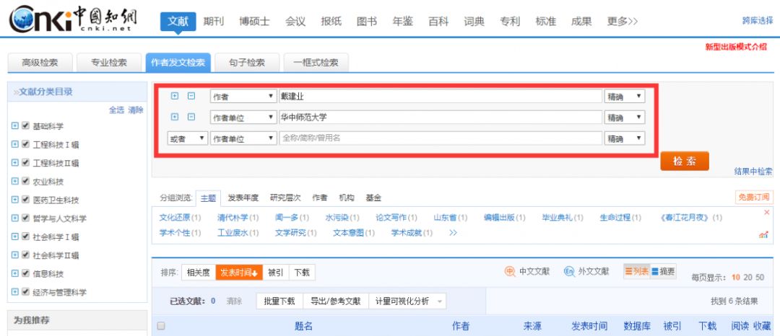The image size is (780, 336).
Task: Click the plus icon beside 作者单位 row
Action: [x=175, y=117]
